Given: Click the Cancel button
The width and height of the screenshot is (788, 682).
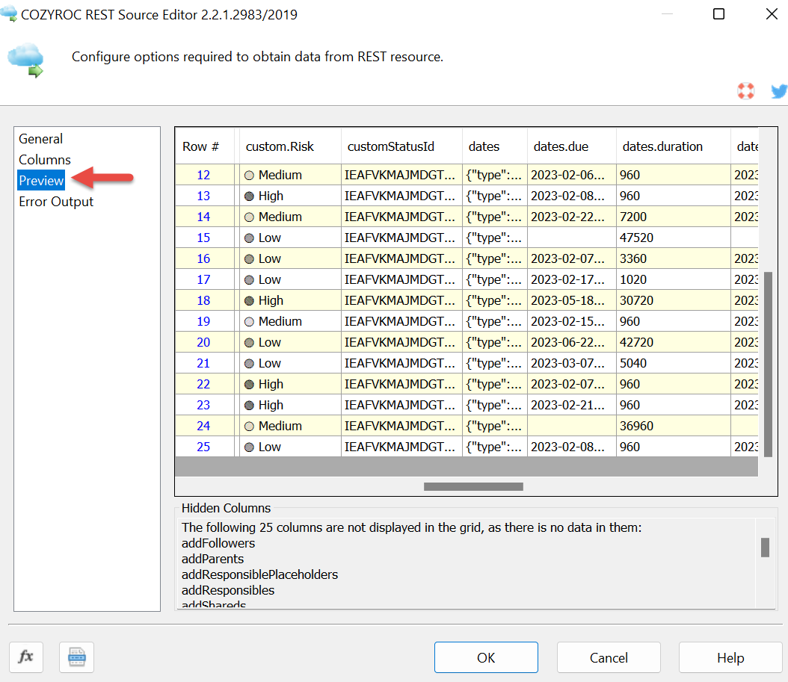Looking at the screenshot, I should pyautogui.click(x=609, y=657).
